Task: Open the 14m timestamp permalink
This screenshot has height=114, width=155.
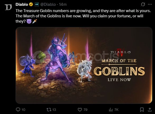Action: (63, 4)
